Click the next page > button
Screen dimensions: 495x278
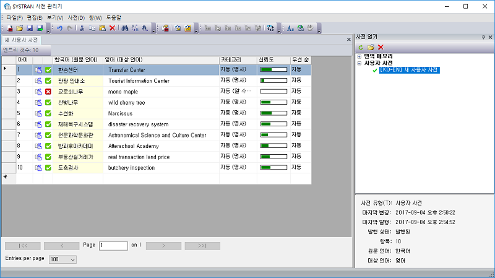163,246
